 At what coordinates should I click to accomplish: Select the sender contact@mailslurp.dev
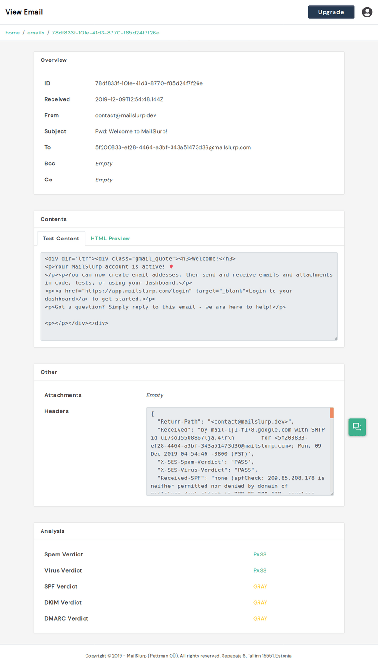[126, 115]
